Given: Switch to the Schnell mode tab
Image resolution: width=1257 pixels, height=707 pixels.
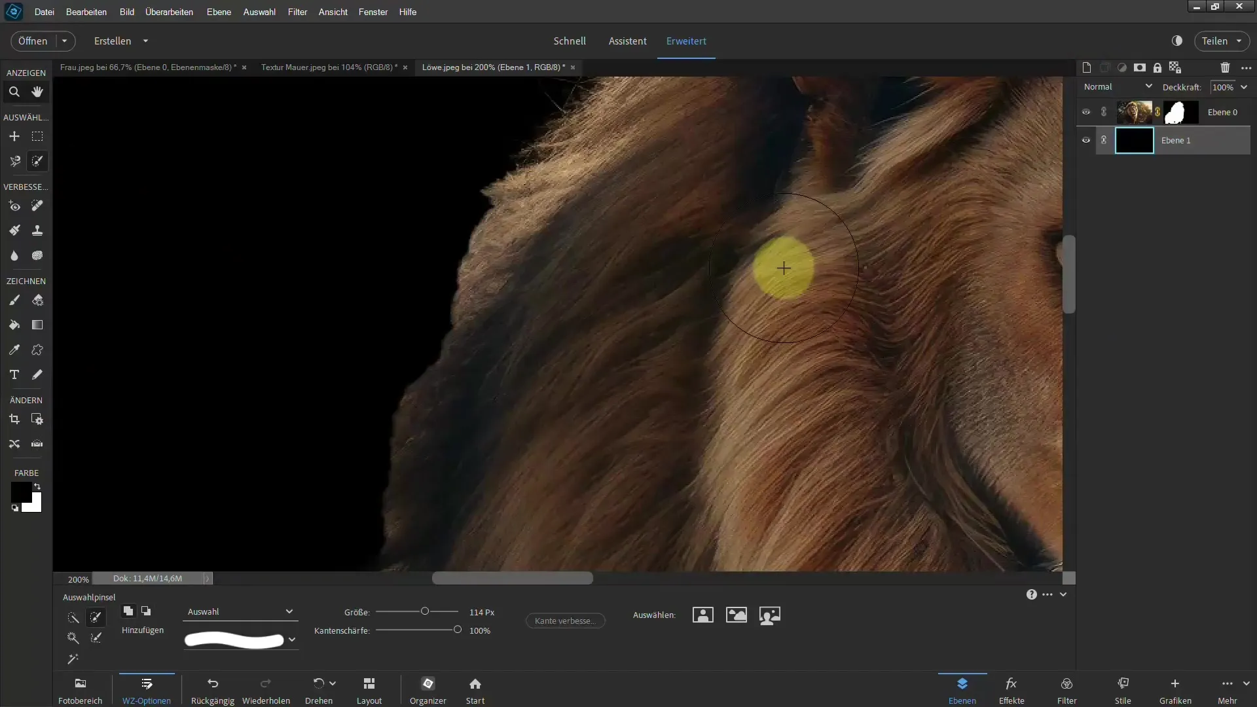Looking at the screenshot, I should (x=570, y=41).
